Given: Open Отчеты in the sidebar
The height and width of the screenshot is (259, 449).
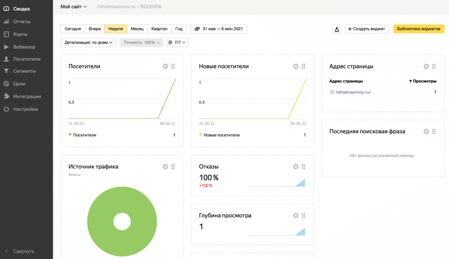Looking at the screenshot, I should tap(22, 22).
